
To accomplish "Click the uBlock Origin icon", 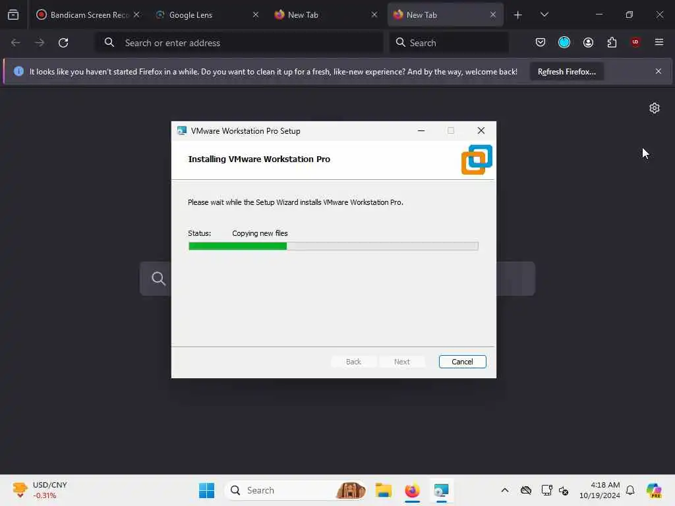I will 635,42.
